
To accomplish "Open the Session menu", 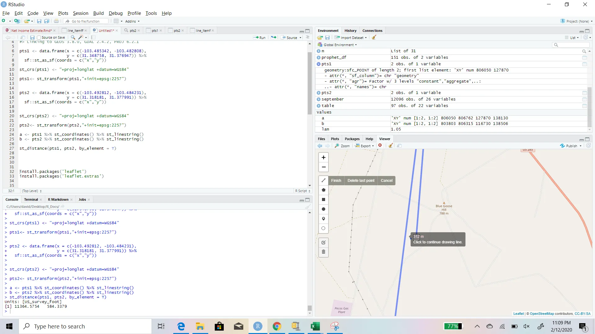I will pyautogui.click(x=81, y=13).
